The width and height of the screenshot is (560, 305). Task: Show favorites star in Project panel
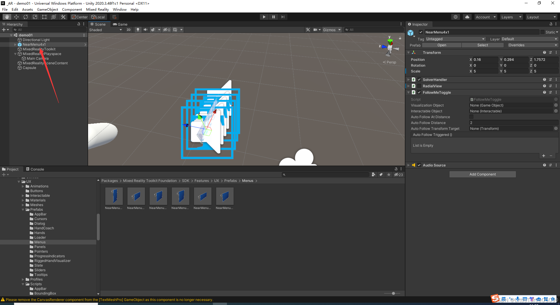coord(388,175)
